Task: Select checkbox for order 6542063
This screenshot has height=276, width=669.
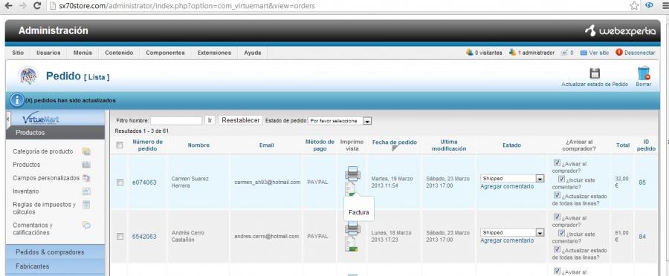Action: (x=120, y=236)
